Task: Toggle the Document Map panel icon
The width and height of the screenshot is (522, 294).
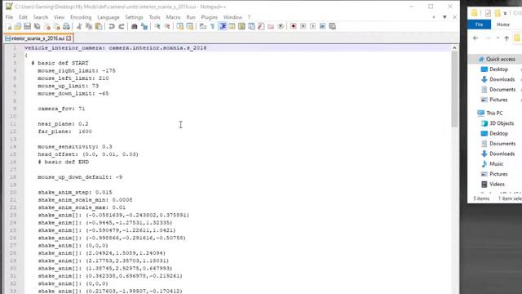Action: pyautogui.click(x=241, y=26)
